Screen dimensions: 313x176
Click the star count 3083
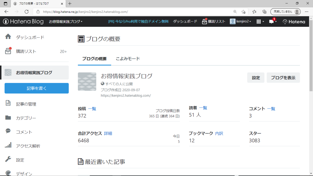(x=255, y=141)
